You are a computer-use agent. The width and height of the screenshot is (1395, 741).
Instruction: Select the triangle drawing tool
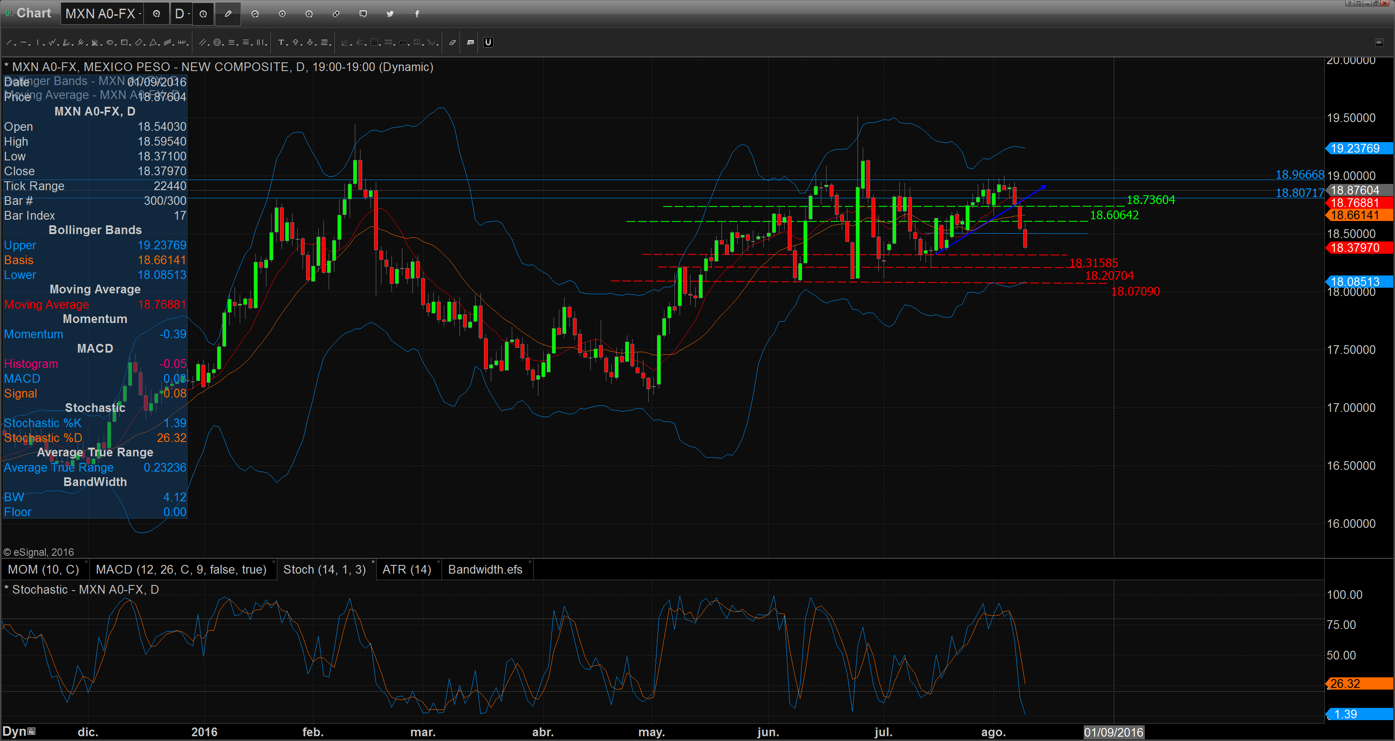click(x=153, y=42)
